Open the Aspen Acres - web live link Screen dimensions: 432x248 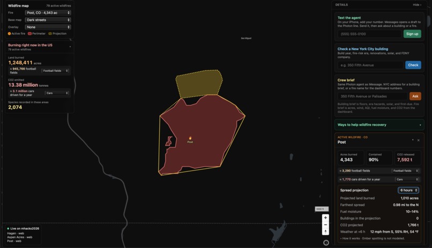[x=19, y=237]
